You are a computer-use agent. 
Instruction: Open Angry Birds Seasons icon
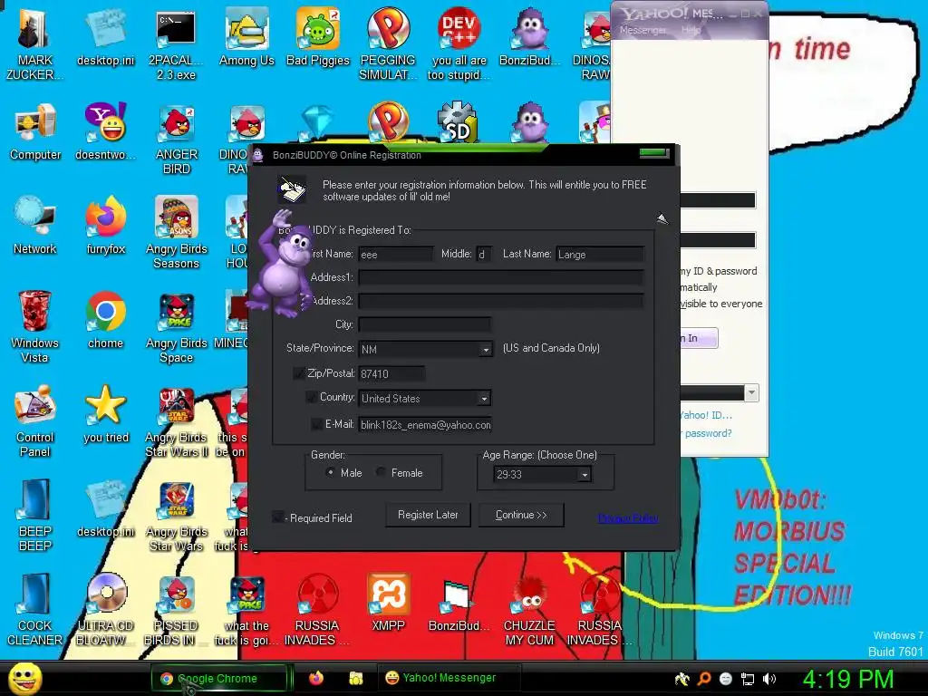(176, 232)
